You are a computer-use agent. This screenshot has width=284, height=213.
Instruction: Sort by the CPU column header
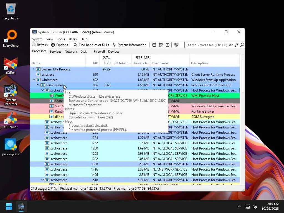pos(106,63)
